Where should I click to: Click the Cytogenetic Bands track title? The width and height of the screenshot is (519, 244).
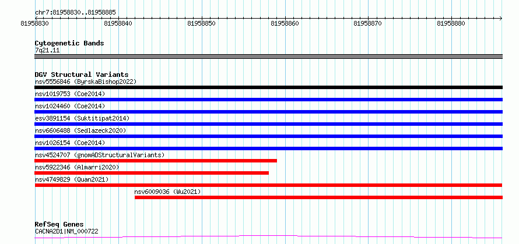click(x=69, y=43)
